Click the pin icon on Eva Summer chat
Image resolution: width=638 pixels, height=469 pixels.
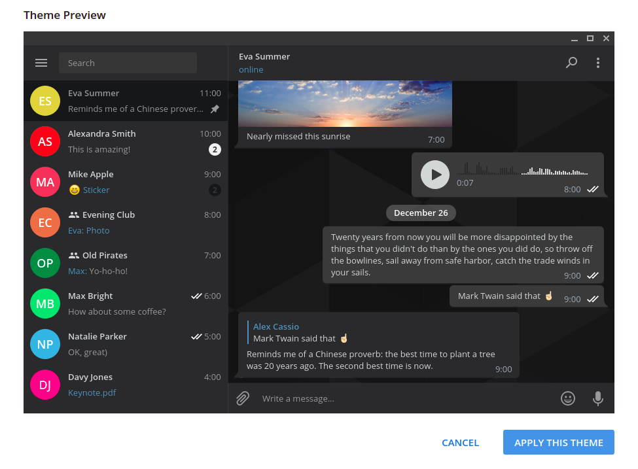(x=215, y=109)
